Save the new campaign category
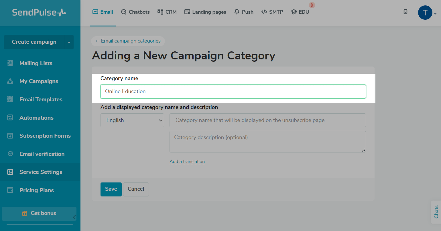Screen dimensions: 441x231 111,189
